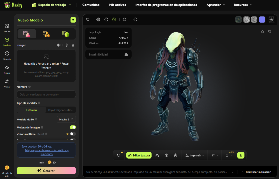Go to Mis activos in the top bar
279x179 pixels.
(x=117, y=5)
